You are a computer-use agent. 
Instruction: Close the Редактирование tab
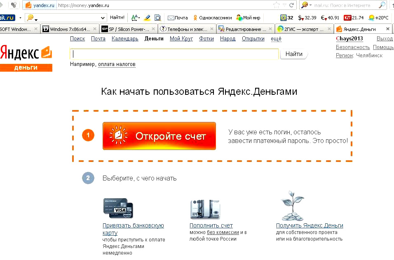[270, 29]
